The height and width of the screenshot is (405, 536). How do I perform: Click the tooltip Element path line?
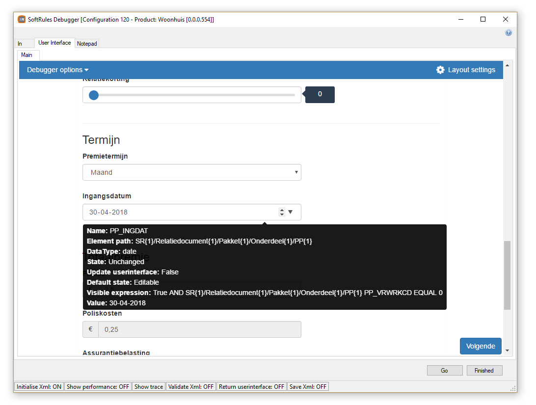[x=199, y=242]
